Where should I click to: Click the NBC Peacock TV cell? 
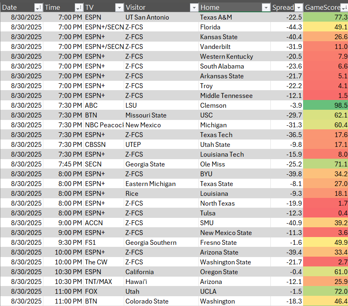pyautogui.click(x=104, y=125)
